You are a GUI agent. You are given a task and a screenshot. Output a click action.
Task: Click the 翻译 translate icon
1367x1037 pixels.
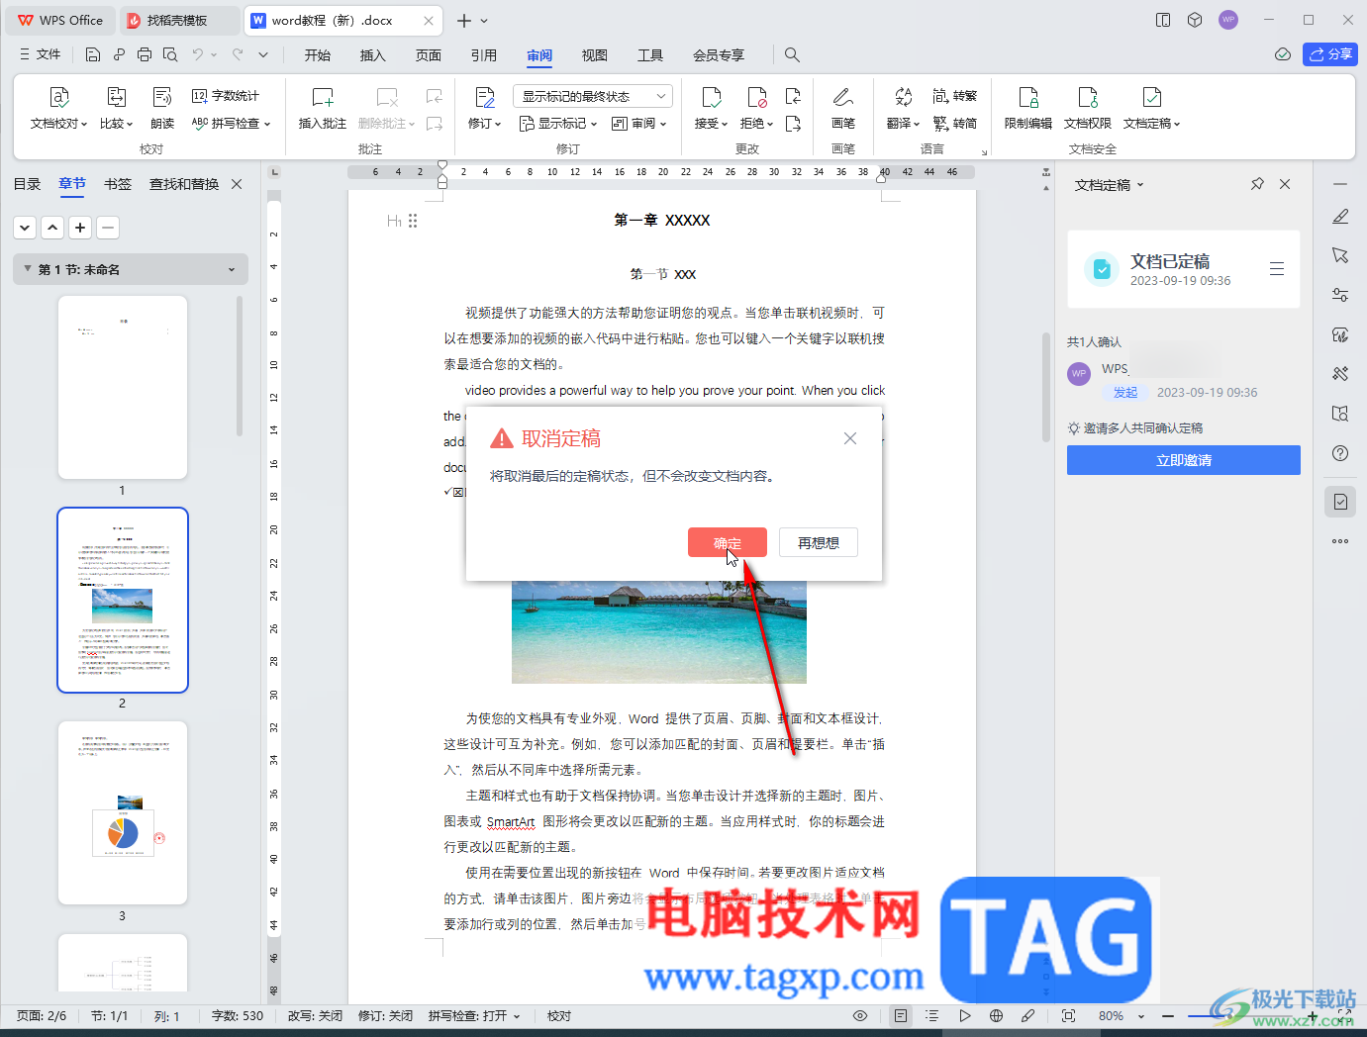pos(903,109)
